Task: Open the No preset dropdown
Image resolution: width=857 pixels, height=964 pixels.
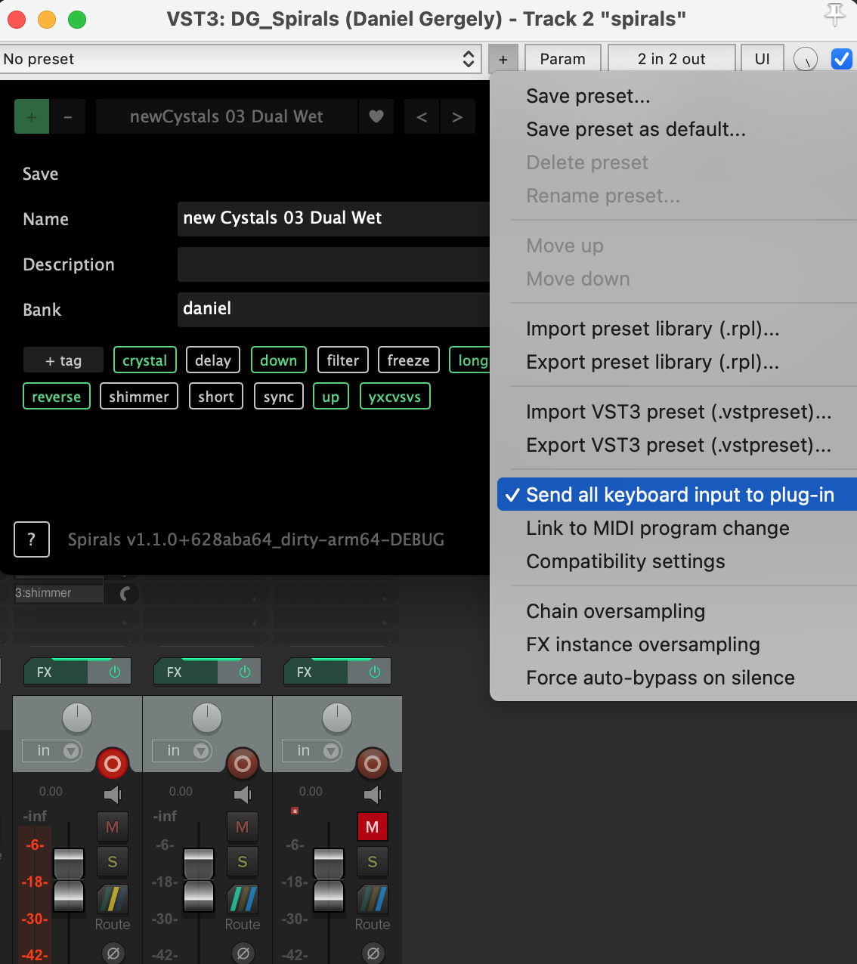Action: (240, 59)
